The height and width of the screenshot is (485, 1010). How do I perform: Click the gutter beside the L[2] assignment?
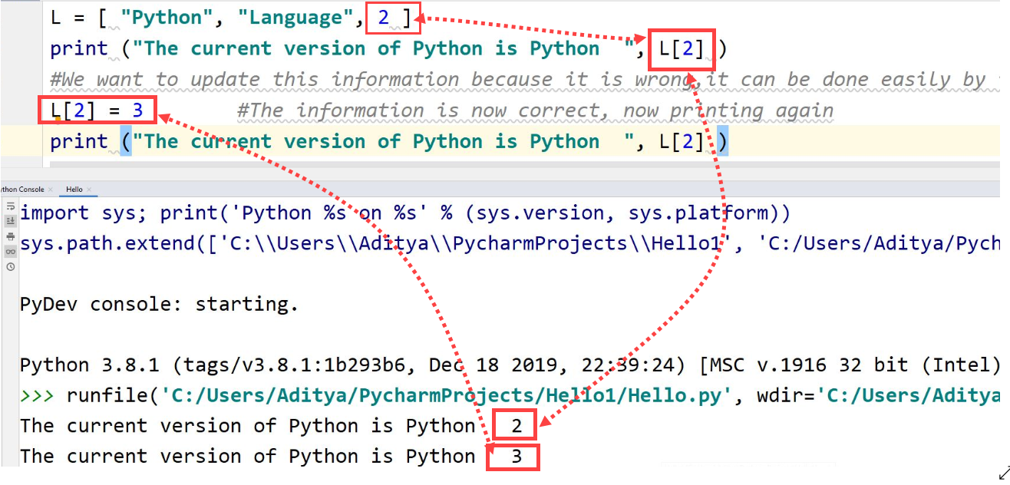23,110
